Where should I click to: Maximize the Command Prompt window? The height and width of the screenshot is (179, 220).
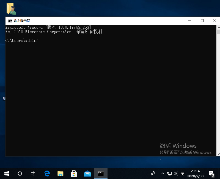coord(202,21)
